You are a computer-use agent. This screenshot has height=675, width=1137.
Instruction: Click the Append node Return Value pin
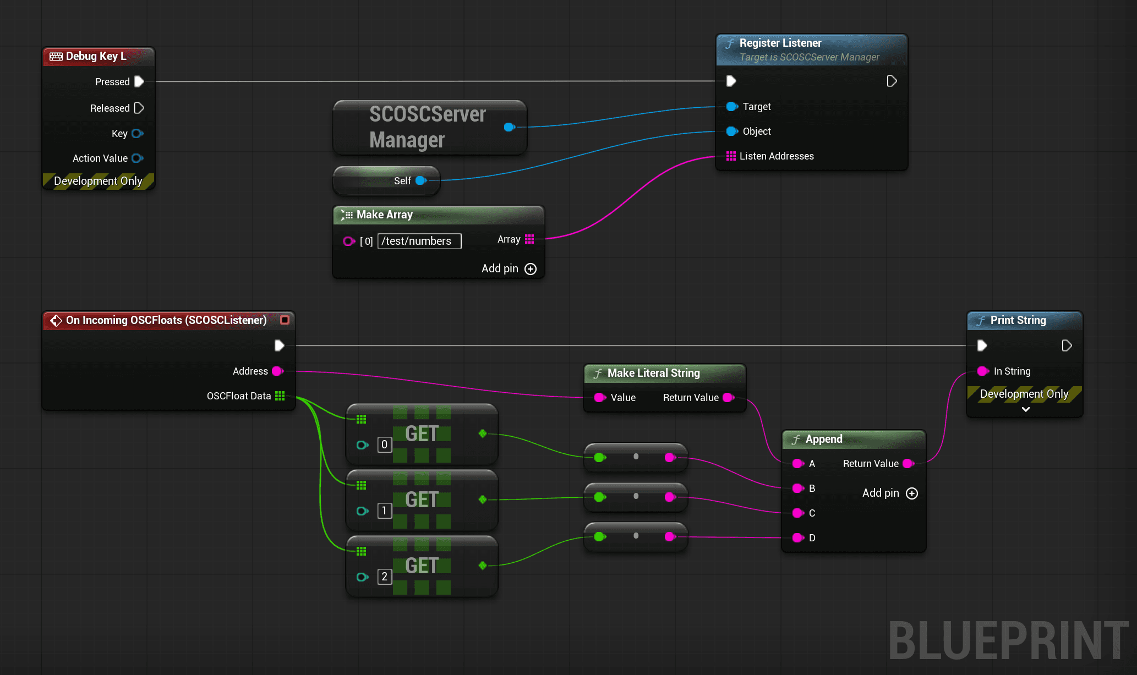(908, 463)
